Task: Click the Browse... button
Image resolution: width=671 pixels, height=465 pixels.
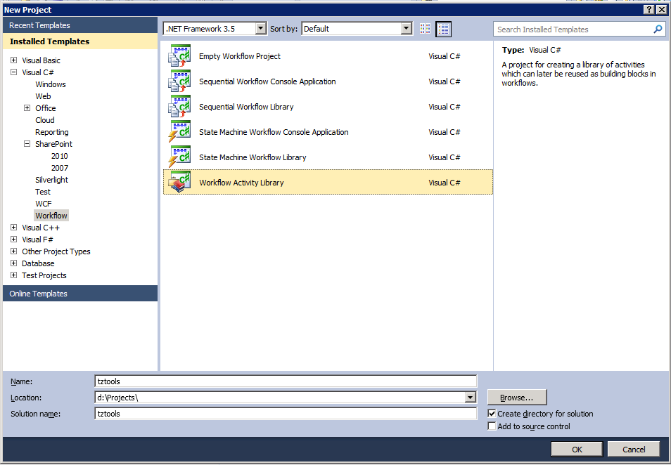Action: (x=517, y=398)
